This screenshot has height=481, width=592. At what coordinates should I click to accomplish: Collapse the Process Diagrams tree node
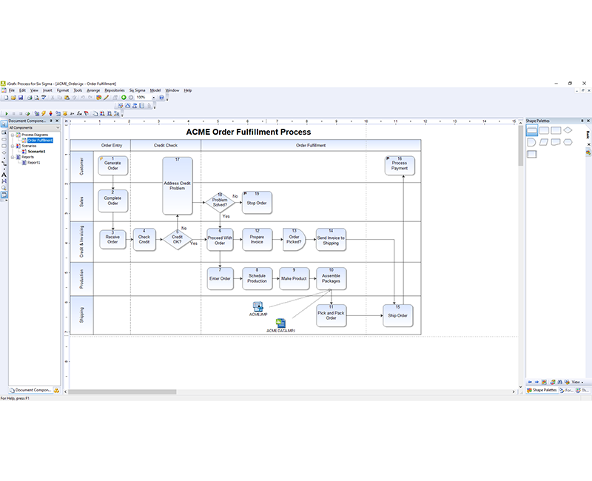13,135
